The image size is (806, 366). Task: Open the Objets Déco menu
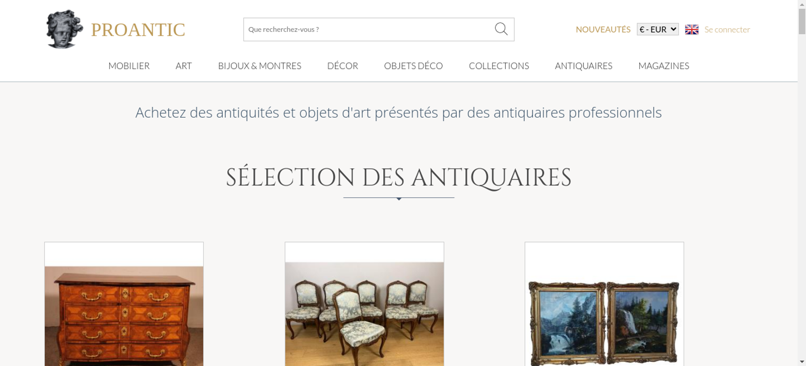(x=413, y=66)
